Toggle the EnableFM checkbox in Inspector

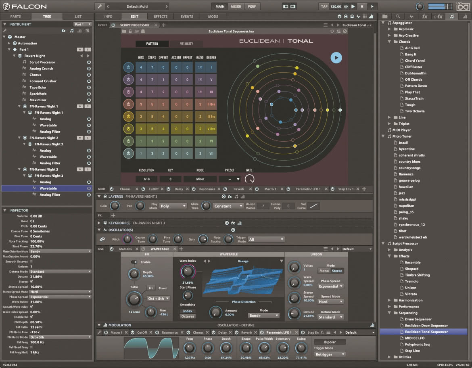[x=31, y=317]
